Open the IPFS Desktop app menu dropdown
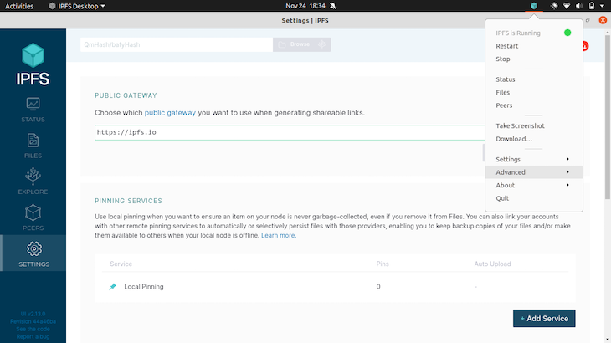Screen dimensions: 611x343 (x=81, y=6)
